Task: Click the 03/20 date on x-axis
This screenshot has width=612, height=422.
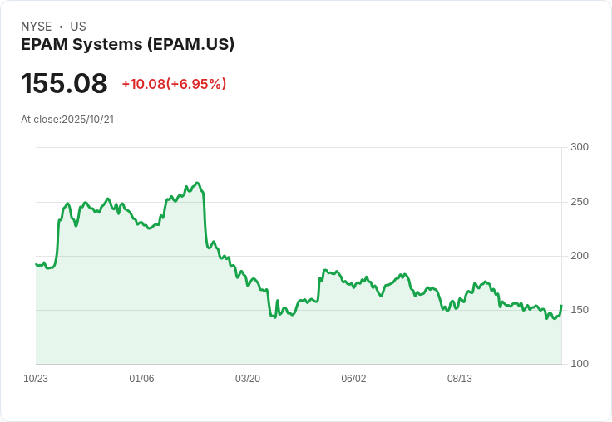Action: [x=248, y=379]
